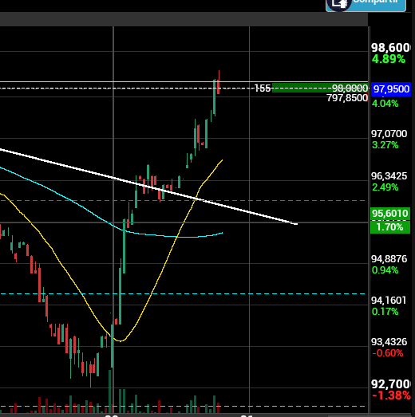Click the 98,6000 price axis label
Viewport: 415px width, 417px height.
390,48
